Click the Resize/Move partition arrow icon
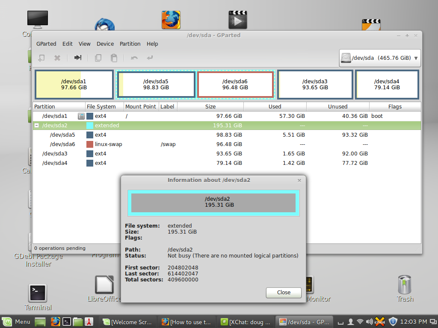438x328 pixels. tap(78, 58)
